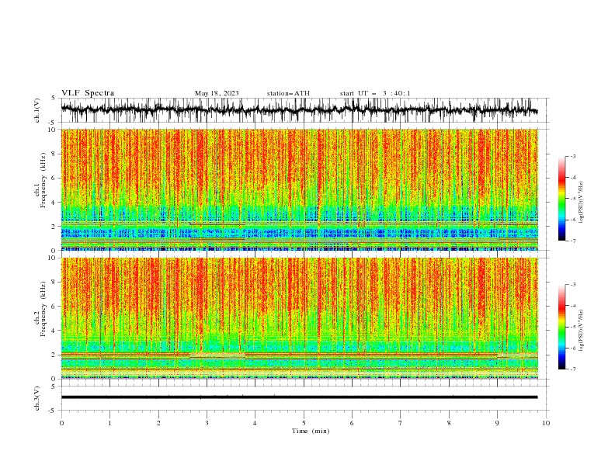615x475 pixels.
Task: Click the ch.1 waveform trace panel
Action: tap(305, 110)
